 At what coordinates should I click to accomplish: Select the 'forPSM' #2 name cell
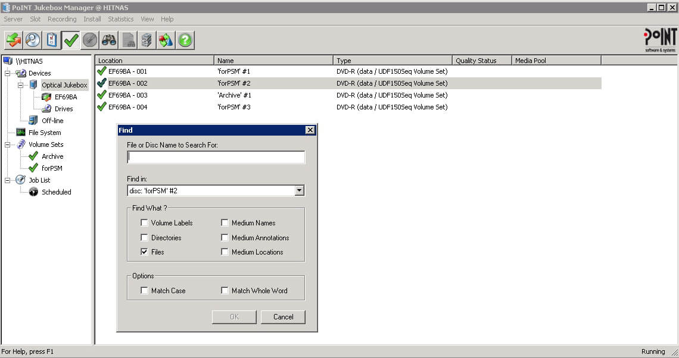point(234,83)
